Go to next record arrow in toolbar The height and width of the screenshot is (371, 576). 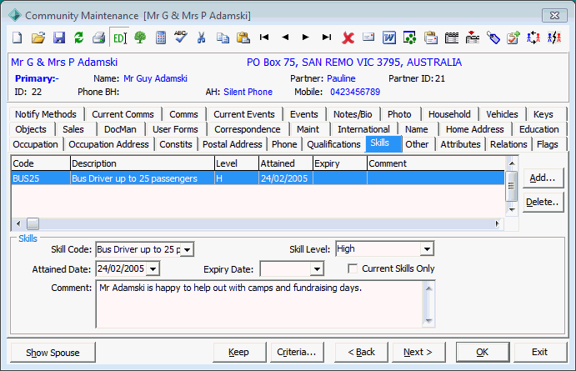click(x=305, y=37)
